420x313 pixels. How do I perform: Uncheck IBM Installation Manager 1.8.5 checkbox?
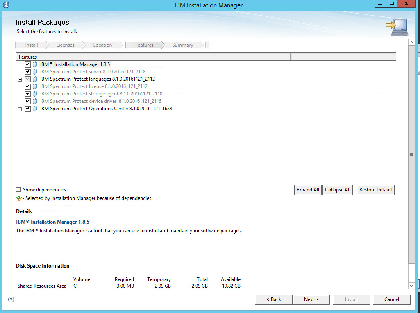pos(28,64)
